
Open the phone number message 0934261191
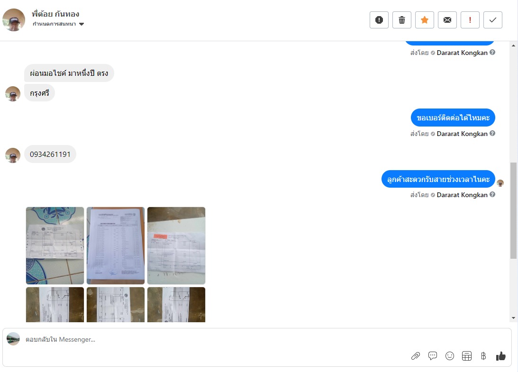pyautogui.click(x=50, y=154)
